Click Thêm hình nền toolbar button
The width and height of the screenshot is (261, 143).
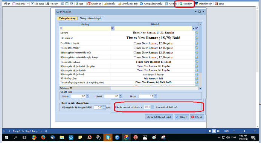203,4
